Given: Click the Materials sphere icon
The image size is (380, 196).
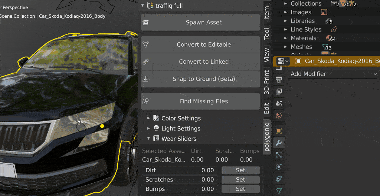Looking at the screenshot, I should pos(329,38).
